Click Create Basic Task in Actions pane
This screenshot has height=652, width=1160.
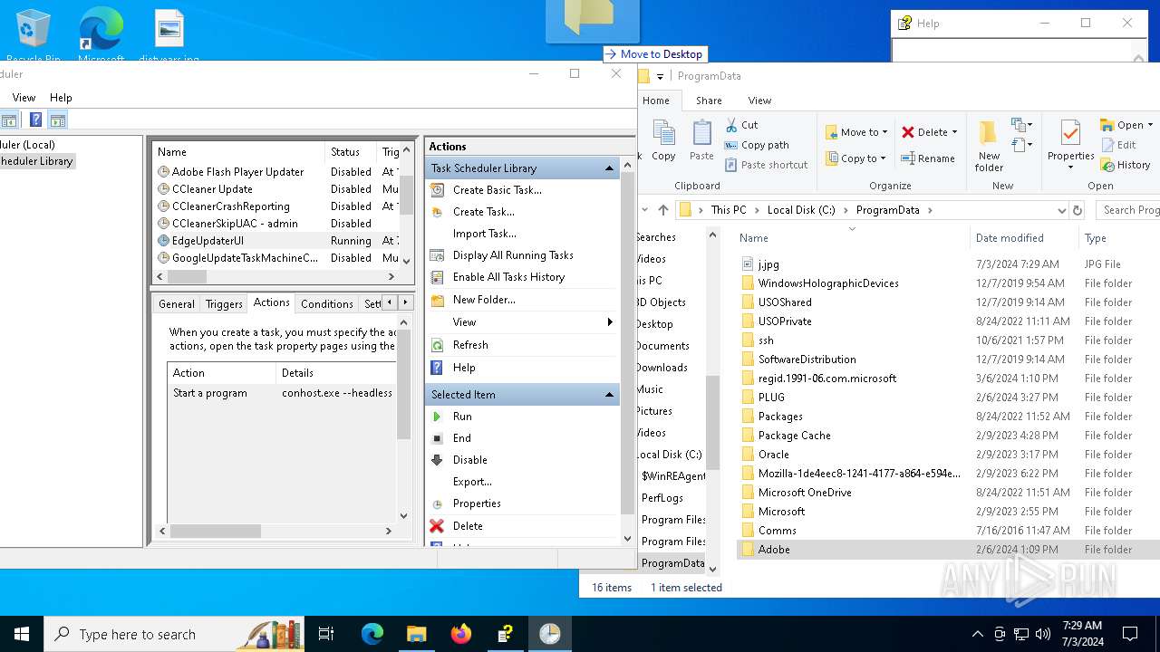coord(497,190)
